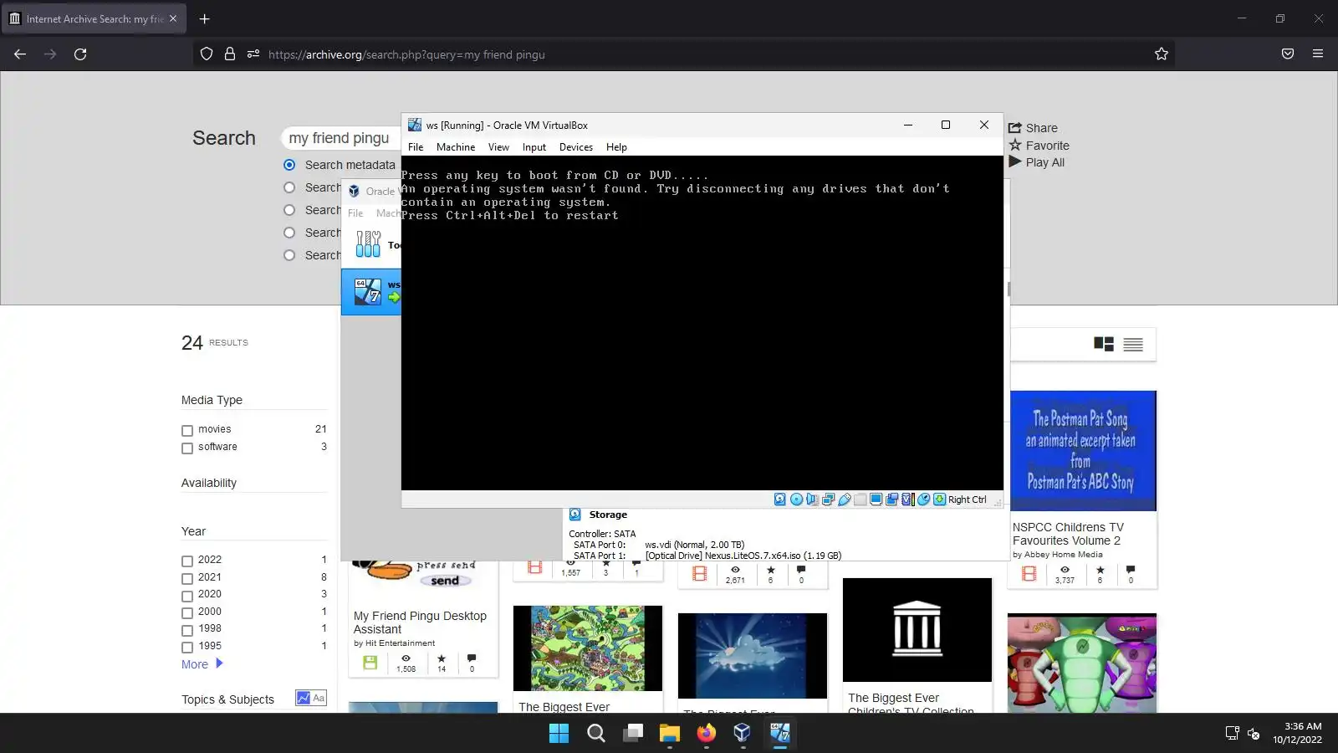The height and width of the screenshot is (753, 1338).
Task: Click the Favorite link on archive.org
Action: tap(1039, 146)
